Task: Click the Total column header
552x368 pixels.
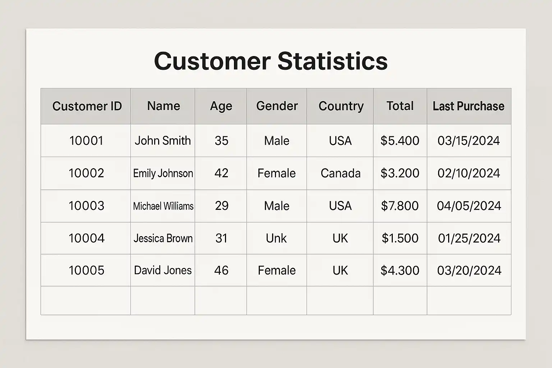Action: 400,106
